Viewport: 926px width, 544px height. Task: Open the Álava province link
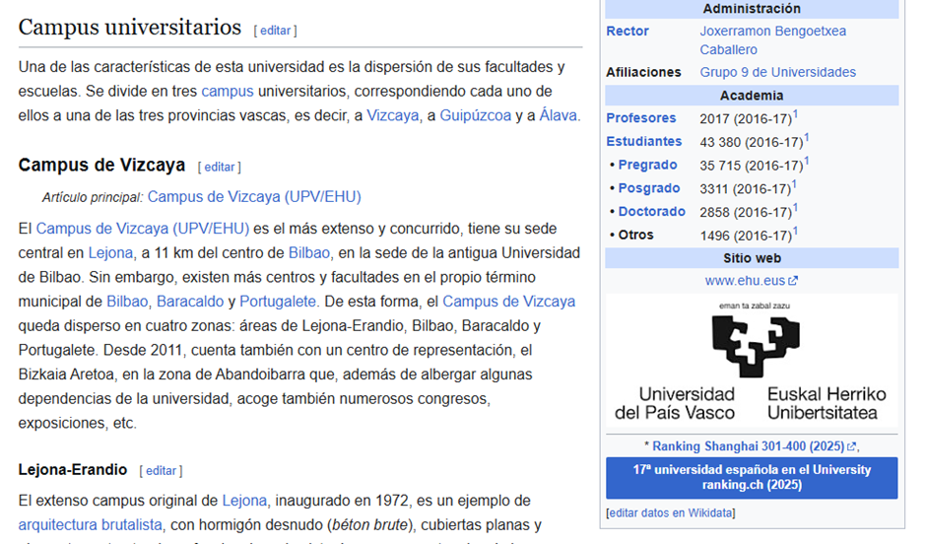pyautogui.click(x=559, y=115)
